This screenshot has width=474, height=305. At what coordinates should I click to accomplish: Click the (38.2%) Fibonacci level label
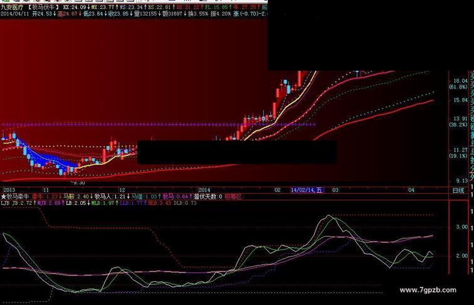click(x=458, y=125)
